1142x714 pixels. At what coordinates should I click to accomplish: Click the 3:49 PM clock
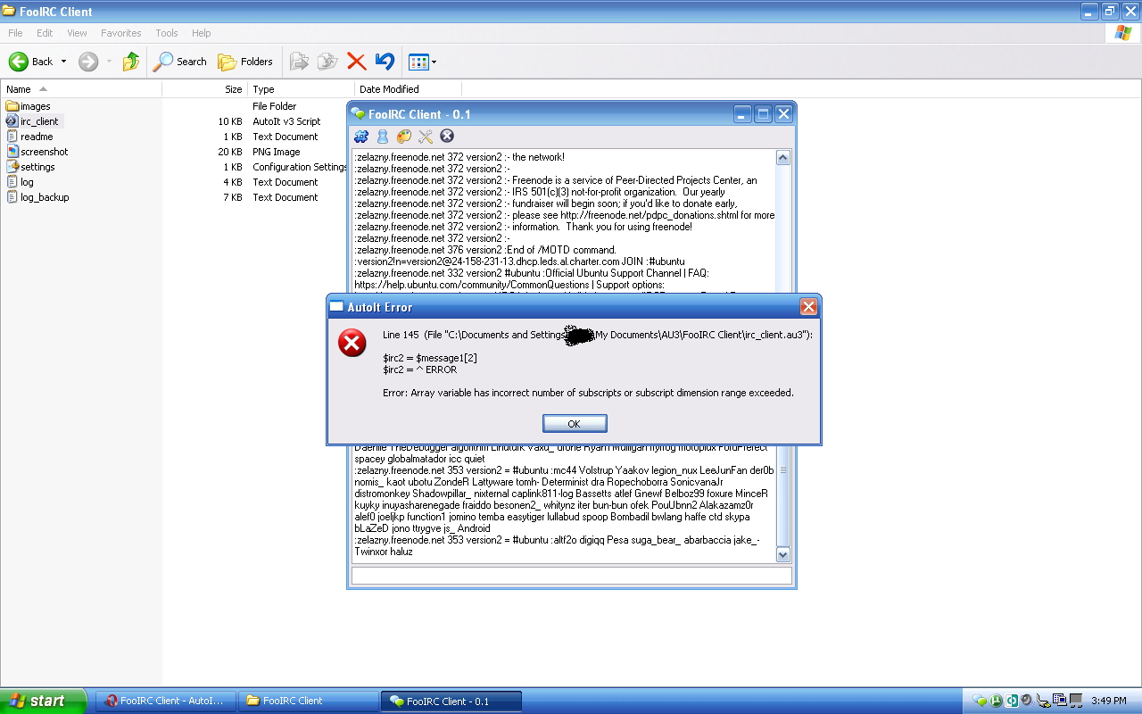tap(1109, 701)
